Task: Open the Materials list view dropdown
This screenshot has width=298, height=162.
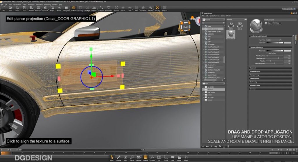Action: click(x=214, y=20)
